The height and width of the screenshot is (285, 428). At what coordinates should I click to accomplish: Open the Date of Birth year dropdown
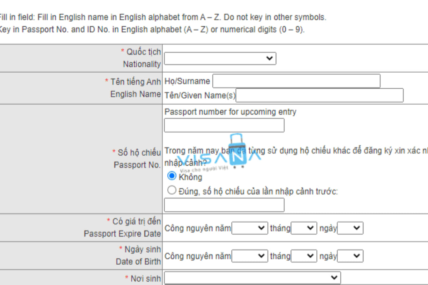pos(250,256)
